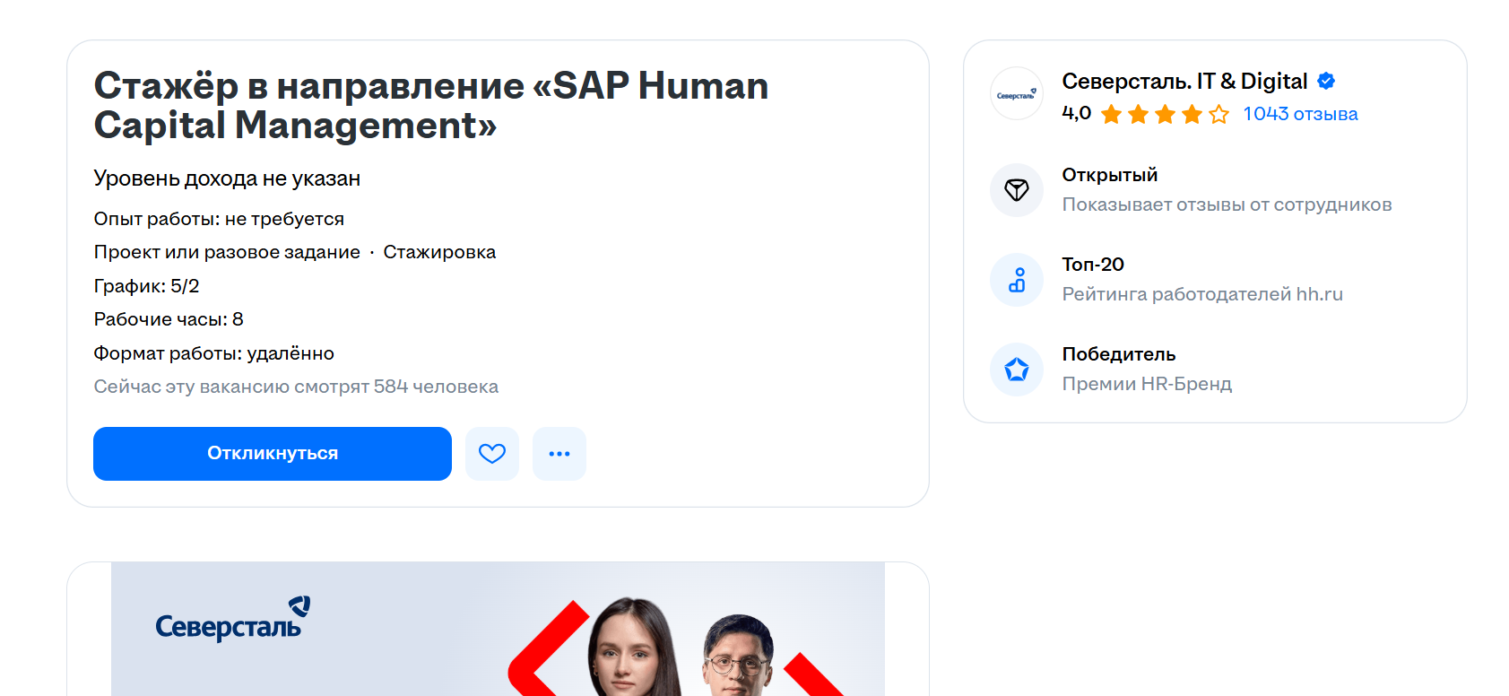Click the Открытый diamond icon

point(1017,190)
